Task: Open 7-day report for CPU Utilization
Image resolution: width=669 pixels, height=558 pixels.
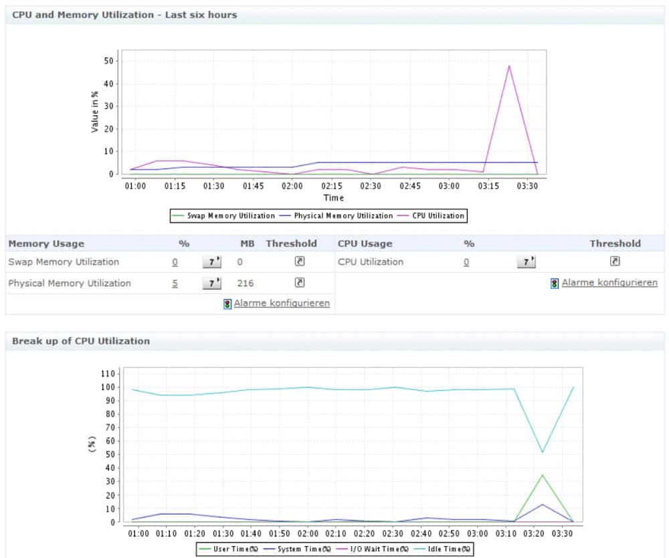Action: 526,262
